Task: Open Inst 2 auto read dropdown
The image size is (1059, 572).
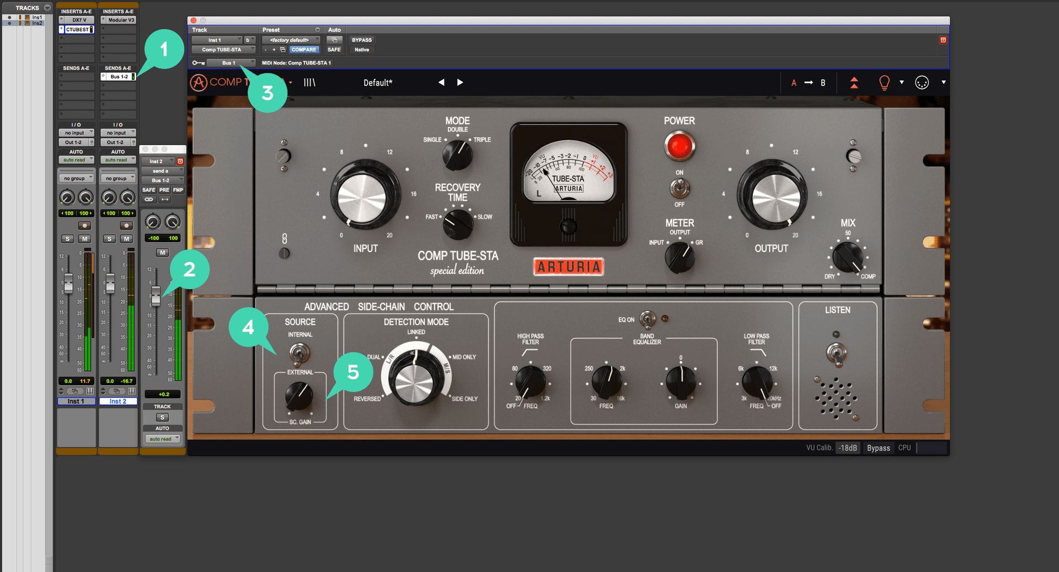Action: point(118,160)
